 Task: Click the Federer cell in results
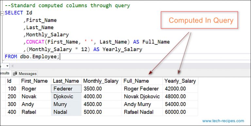pos(66,89)
